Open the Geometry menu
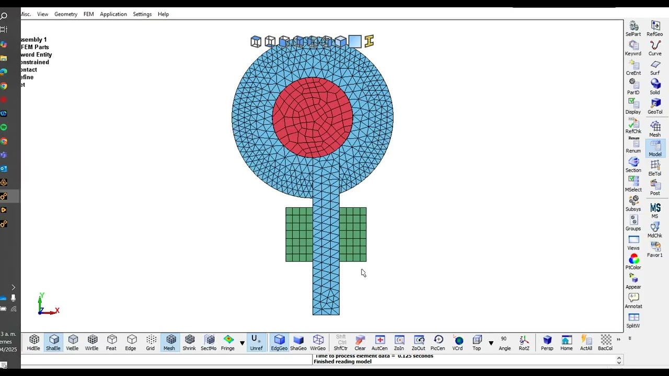The height and width of the screenshot is (376, 669). (66, 14)
